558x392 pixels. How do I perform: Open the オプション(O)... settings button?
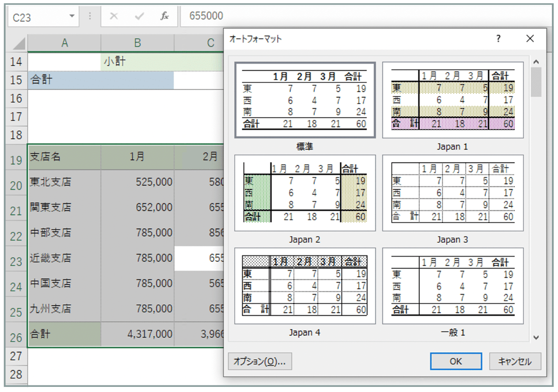(260, 362)
